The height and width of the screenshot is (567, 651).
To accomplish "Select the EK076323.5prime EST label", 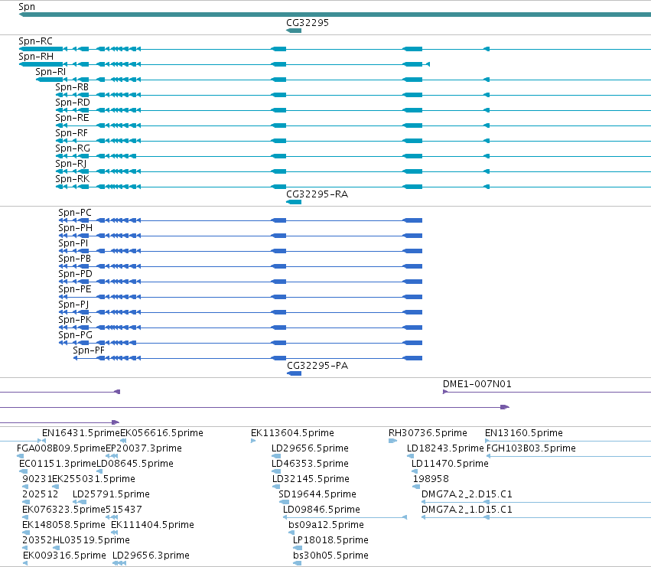I will (64, 510).
